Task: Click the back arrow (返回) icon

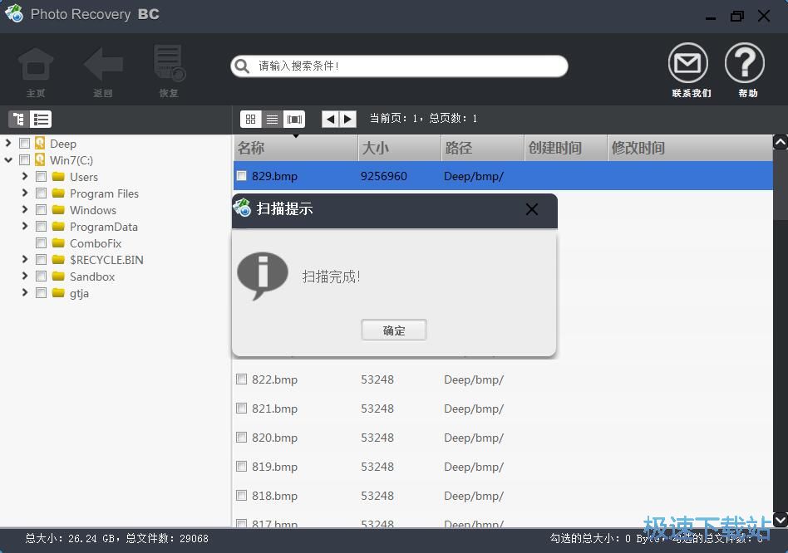Action: pyautogui.click(x=103, y=64)
